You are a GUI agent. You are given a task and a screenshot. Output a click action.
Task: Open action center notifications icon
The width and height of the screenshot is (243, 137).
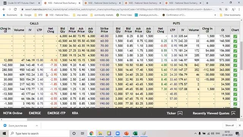(237, 134)
